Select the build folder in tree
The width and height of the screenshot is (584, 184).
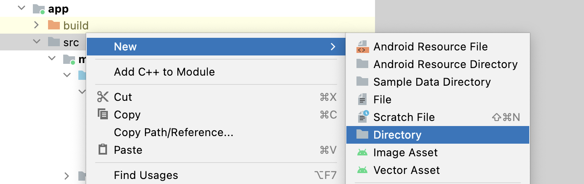coord(76,26)
